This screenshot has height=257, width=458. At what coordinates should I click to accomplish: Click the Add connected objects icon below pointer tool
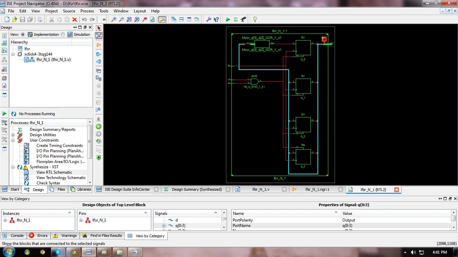(x=99, y=36)
